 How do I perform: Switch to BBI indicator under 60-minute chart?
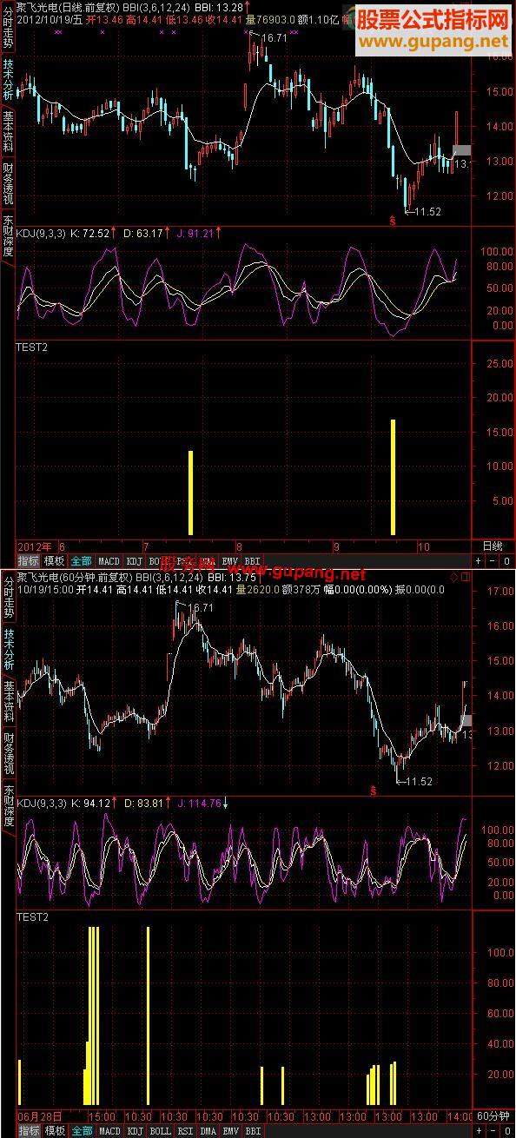[253, 1131]
